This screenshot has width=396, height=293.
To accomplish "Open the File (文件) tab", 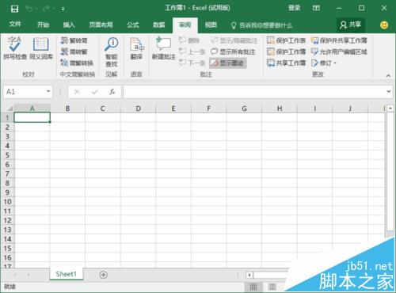I will (15, 25).
